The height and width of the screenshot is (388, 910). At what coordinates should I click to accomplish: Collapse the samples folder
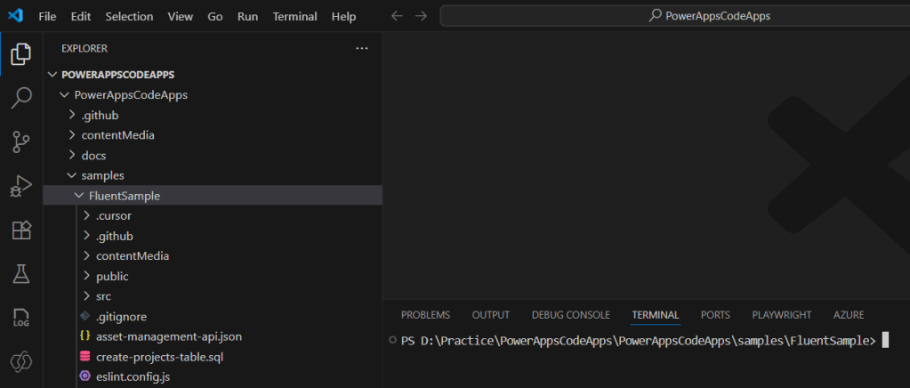(x=102, y=175)
